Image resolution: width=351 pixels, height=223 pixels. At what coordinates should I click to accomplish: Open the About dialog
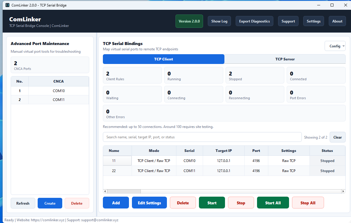coord(337,21)
